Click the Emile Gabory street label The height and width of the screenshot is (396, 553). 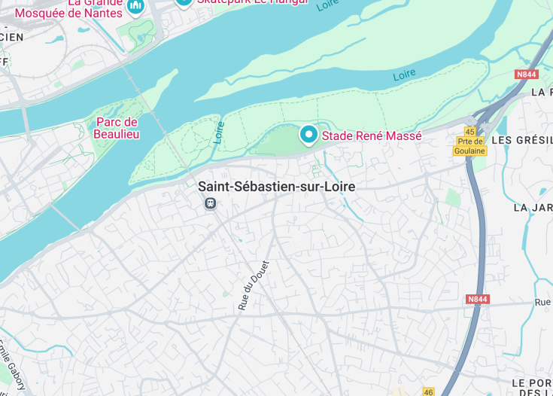(11, 365)
